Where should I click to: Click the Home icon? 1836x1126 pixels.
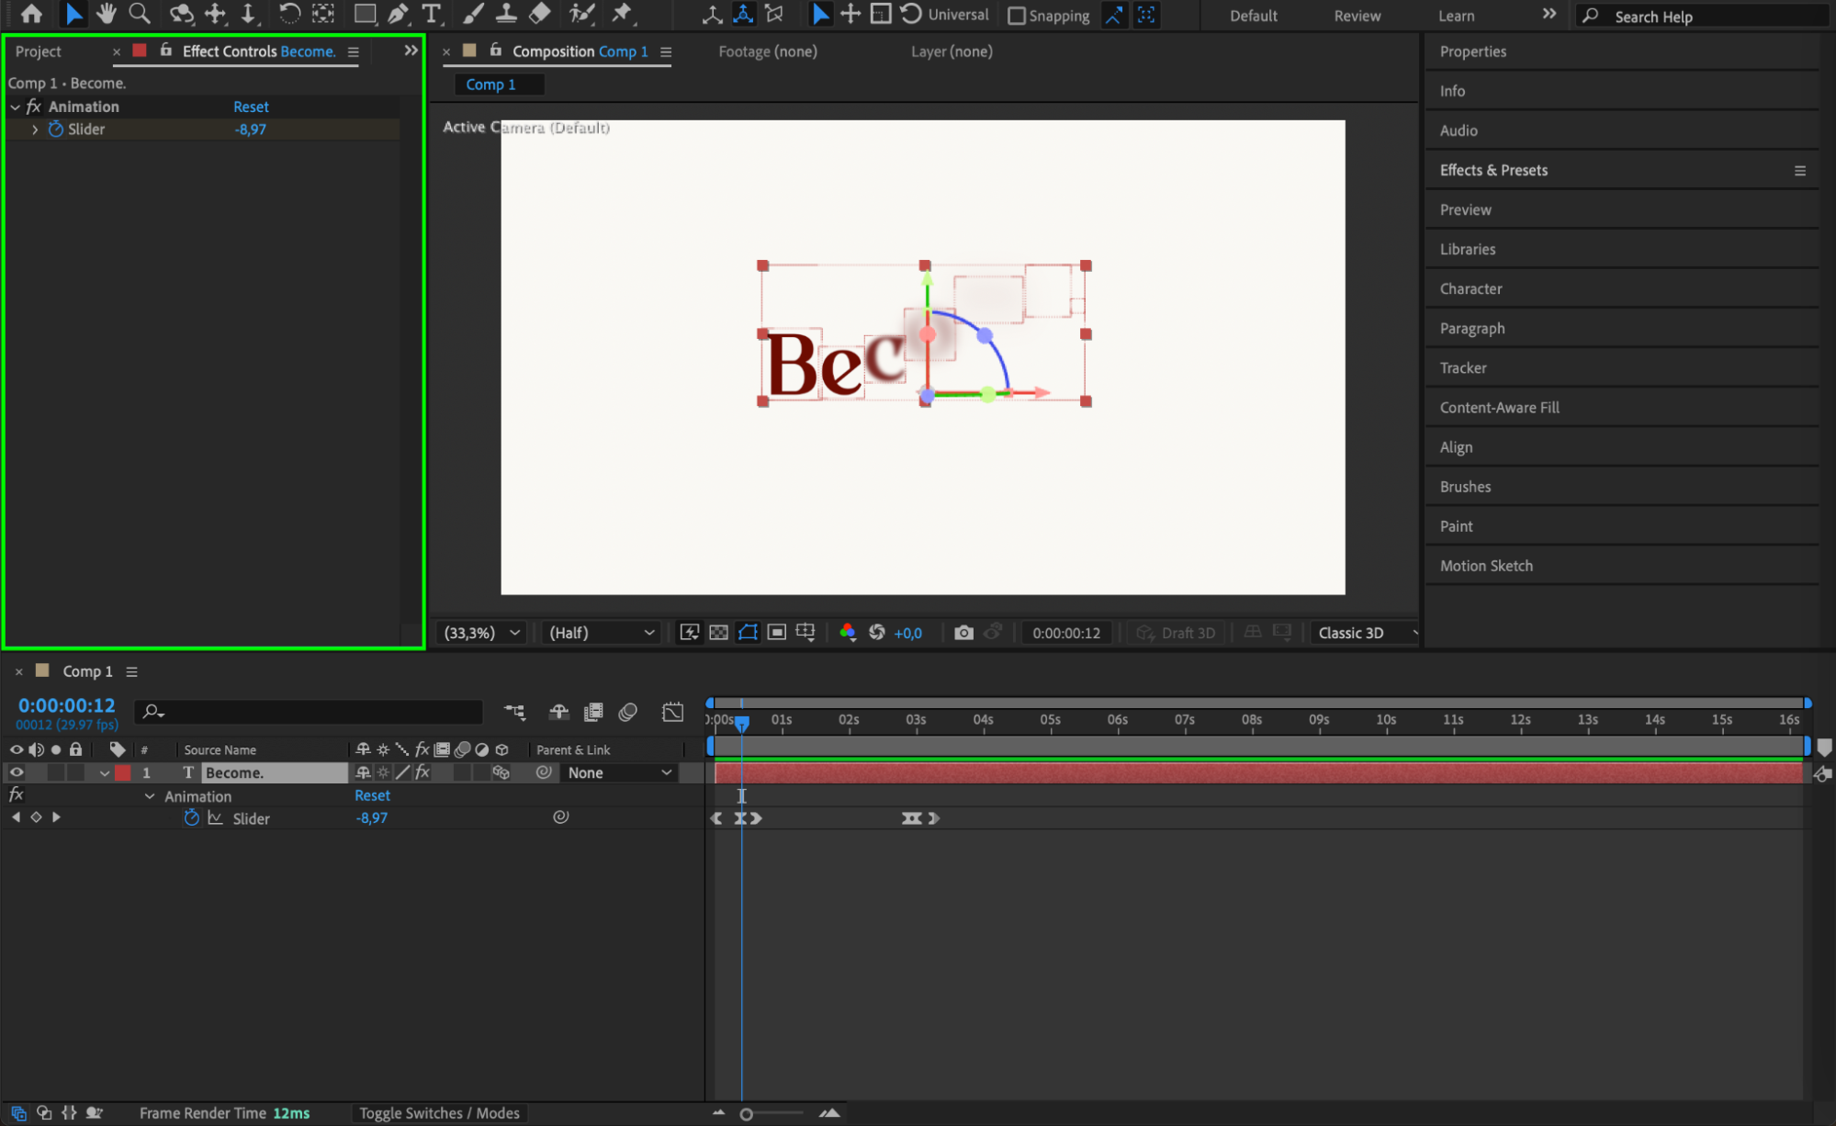(31, 14)
